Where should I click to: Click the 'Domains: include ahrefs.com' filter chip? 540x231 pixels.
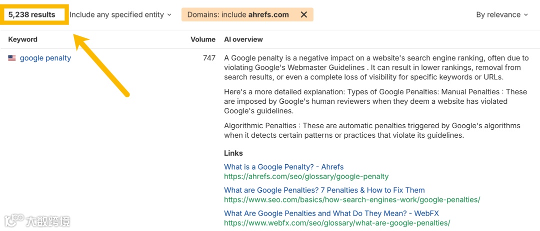(x=238, y=15)
